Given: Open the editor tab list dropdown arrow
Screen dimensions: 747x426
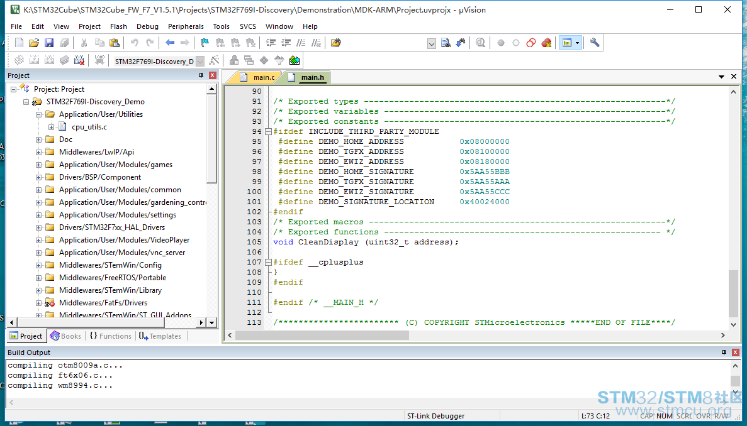Looking at the screenshot, I should coord(721,77).
